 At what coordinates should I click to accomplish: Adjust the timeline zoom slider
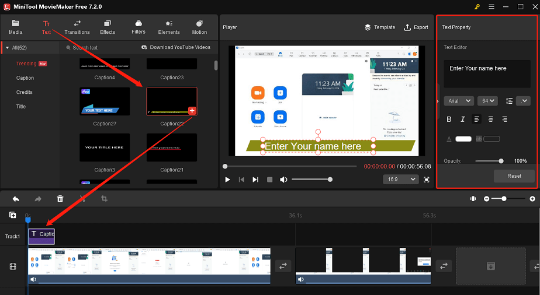[x=508, y=199]
